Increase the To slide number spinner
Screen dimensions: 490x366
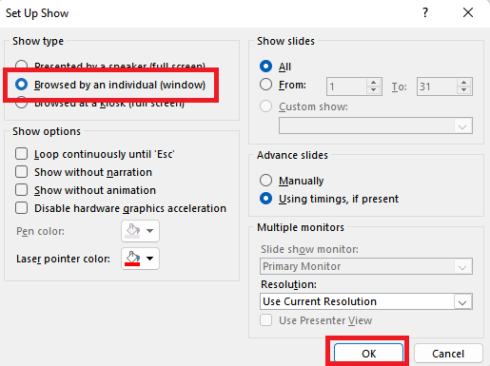click(463, 83)
